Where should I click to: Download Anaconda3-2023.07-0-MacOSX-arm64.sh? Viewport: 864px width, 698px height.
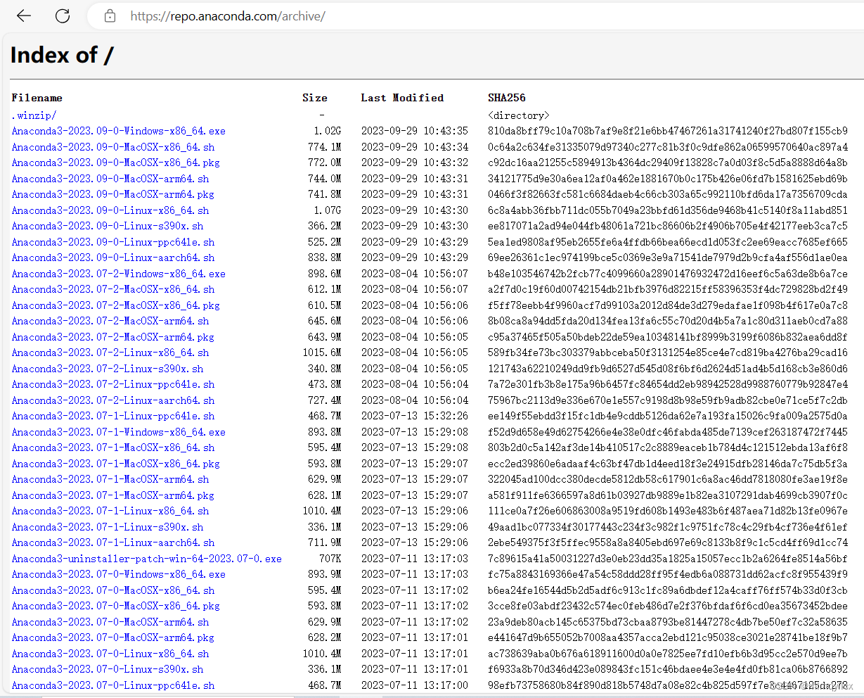110,622
